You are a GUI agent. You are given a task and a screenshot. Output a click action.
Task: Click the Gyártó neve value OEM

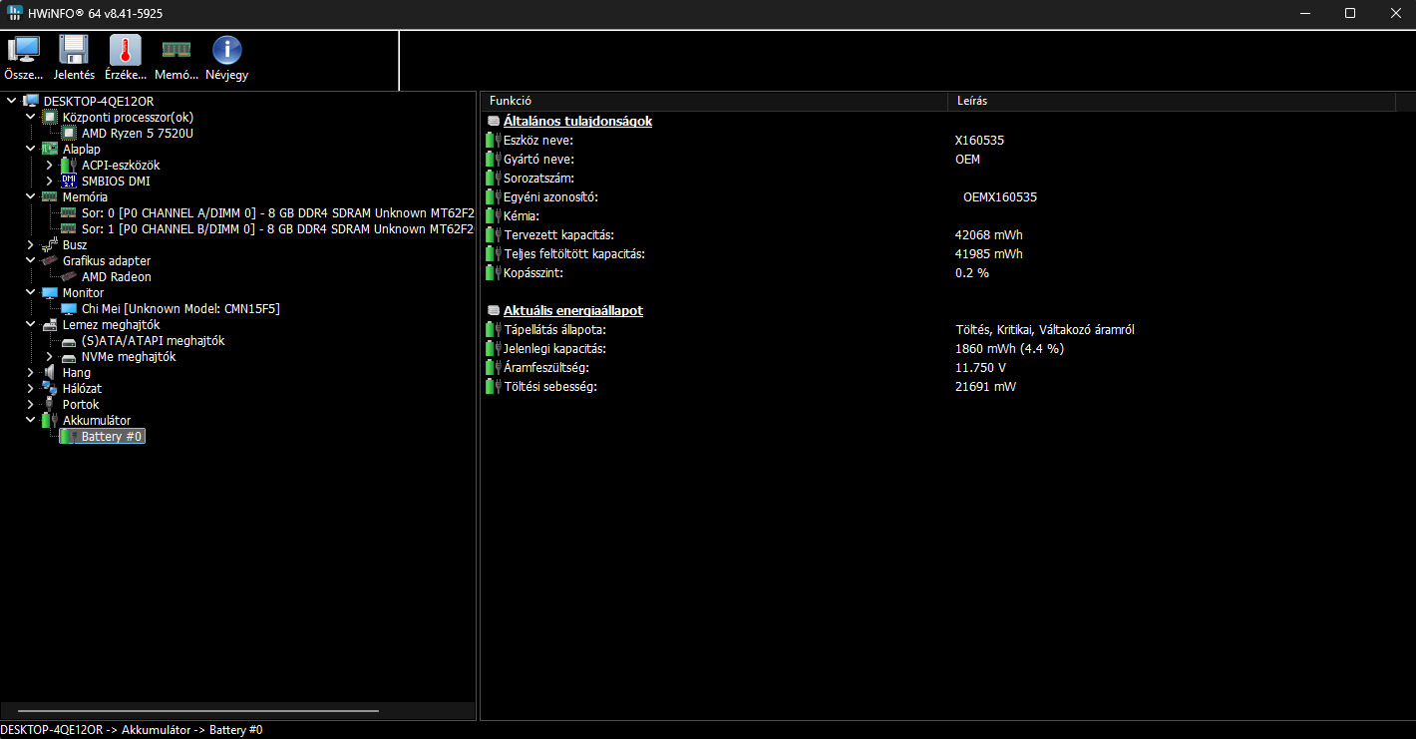967,160
